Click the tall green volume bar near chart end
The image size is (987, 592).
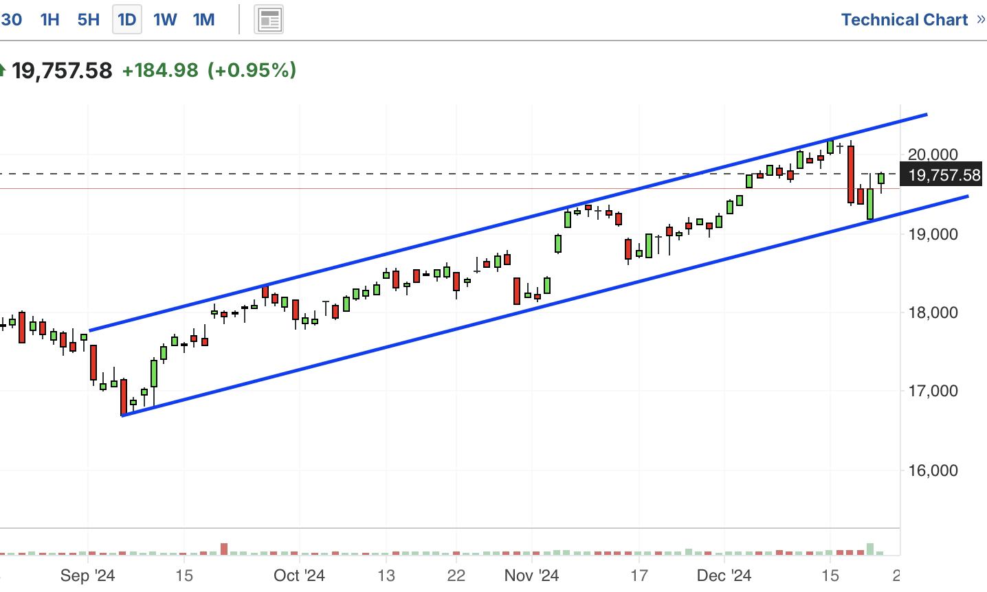(x=870, y=549)
